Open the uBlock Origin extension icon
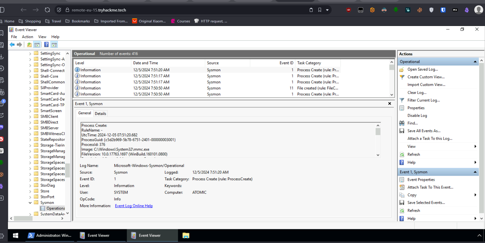Screen dimensions: 485x243 click(x=349, y=10)
